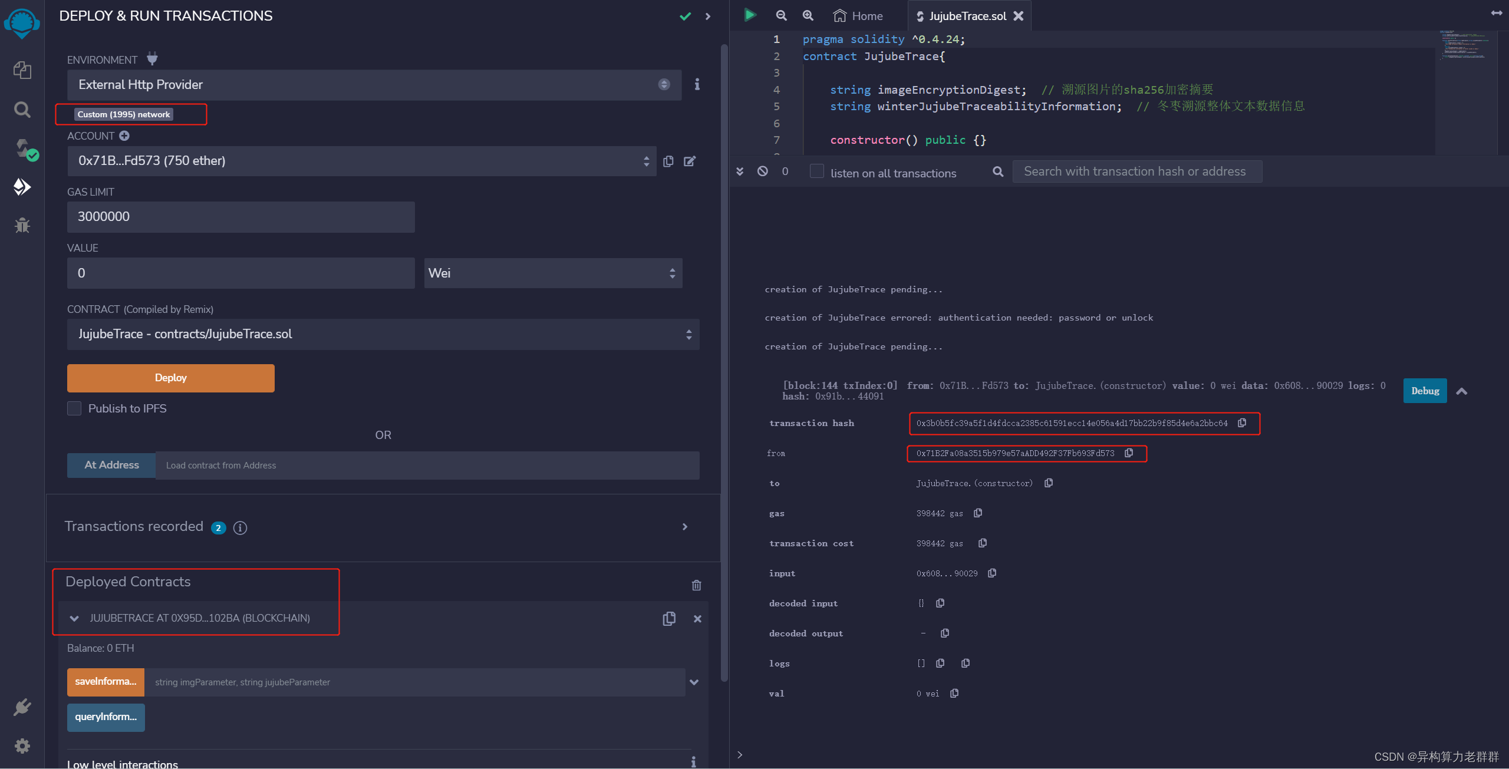Viewport: 1509px width, 769px height.
Task: Open the File explorers sidebar icon
Action: 22,71
